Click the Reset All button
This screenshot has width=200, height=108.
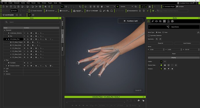point(161,43)
